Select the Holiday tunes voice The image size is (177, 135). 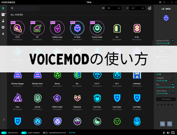point(57,28)
